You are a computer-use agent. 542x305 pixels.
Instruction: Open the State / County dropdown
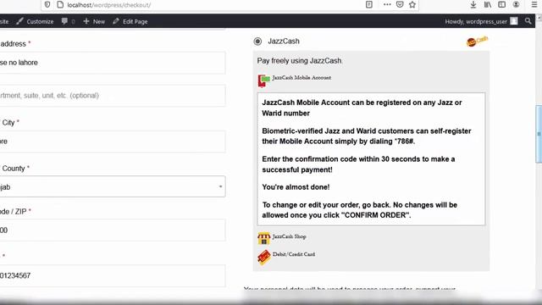pyautogui.click(x=113, y=186)
